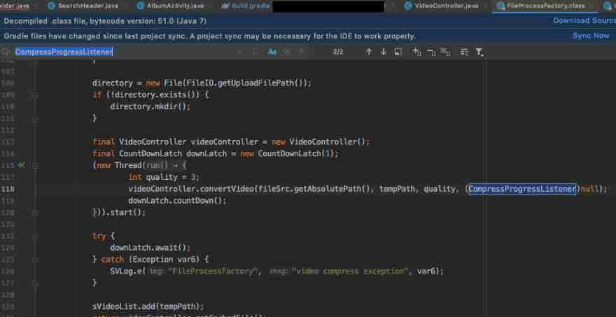Go to next search occurrence arrow

pyautogui.click(x=383, y=52)
